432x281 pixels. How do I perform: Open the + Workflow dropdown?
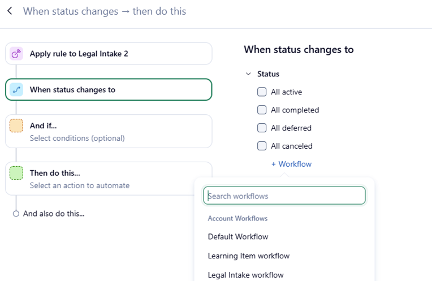point(291,164)
